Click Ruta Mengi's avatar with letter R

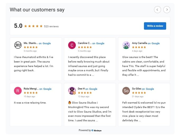(18, 91)
